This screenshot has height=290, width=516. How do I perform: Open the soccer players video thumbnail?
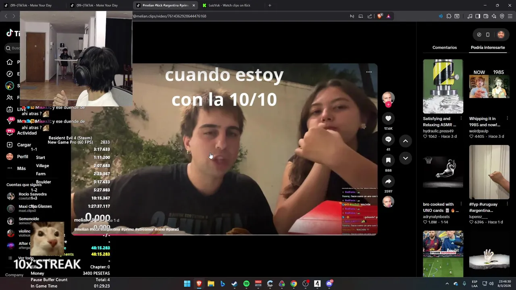443,254
